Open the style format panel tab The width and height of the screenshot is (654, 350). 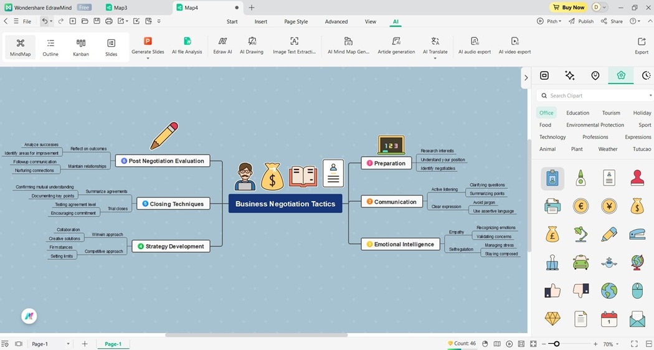click(x=544, y=75)
